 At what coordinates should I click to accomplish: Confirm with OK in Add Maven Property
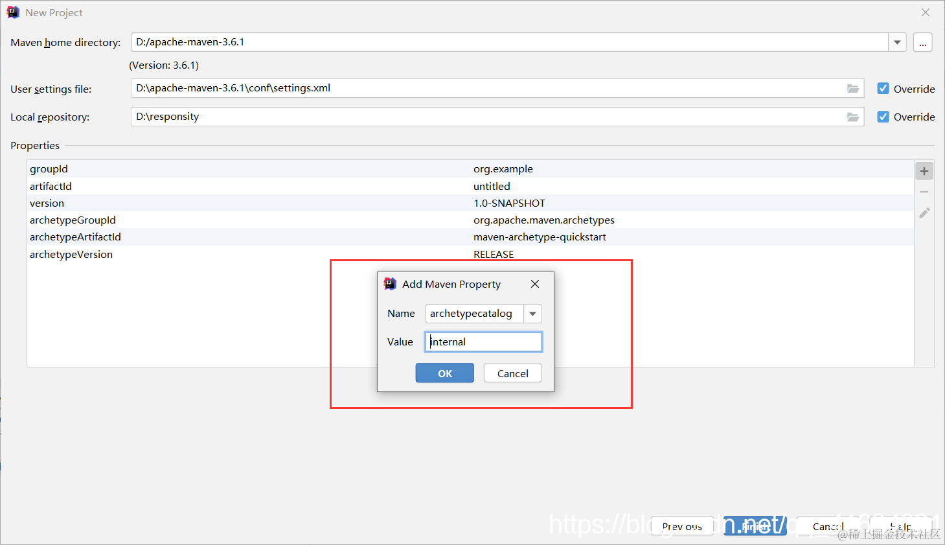tap(445, 373)
